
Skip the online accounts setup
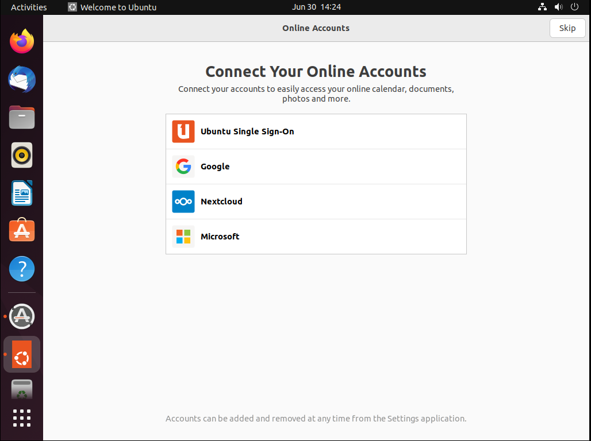(x=567, y=28)
